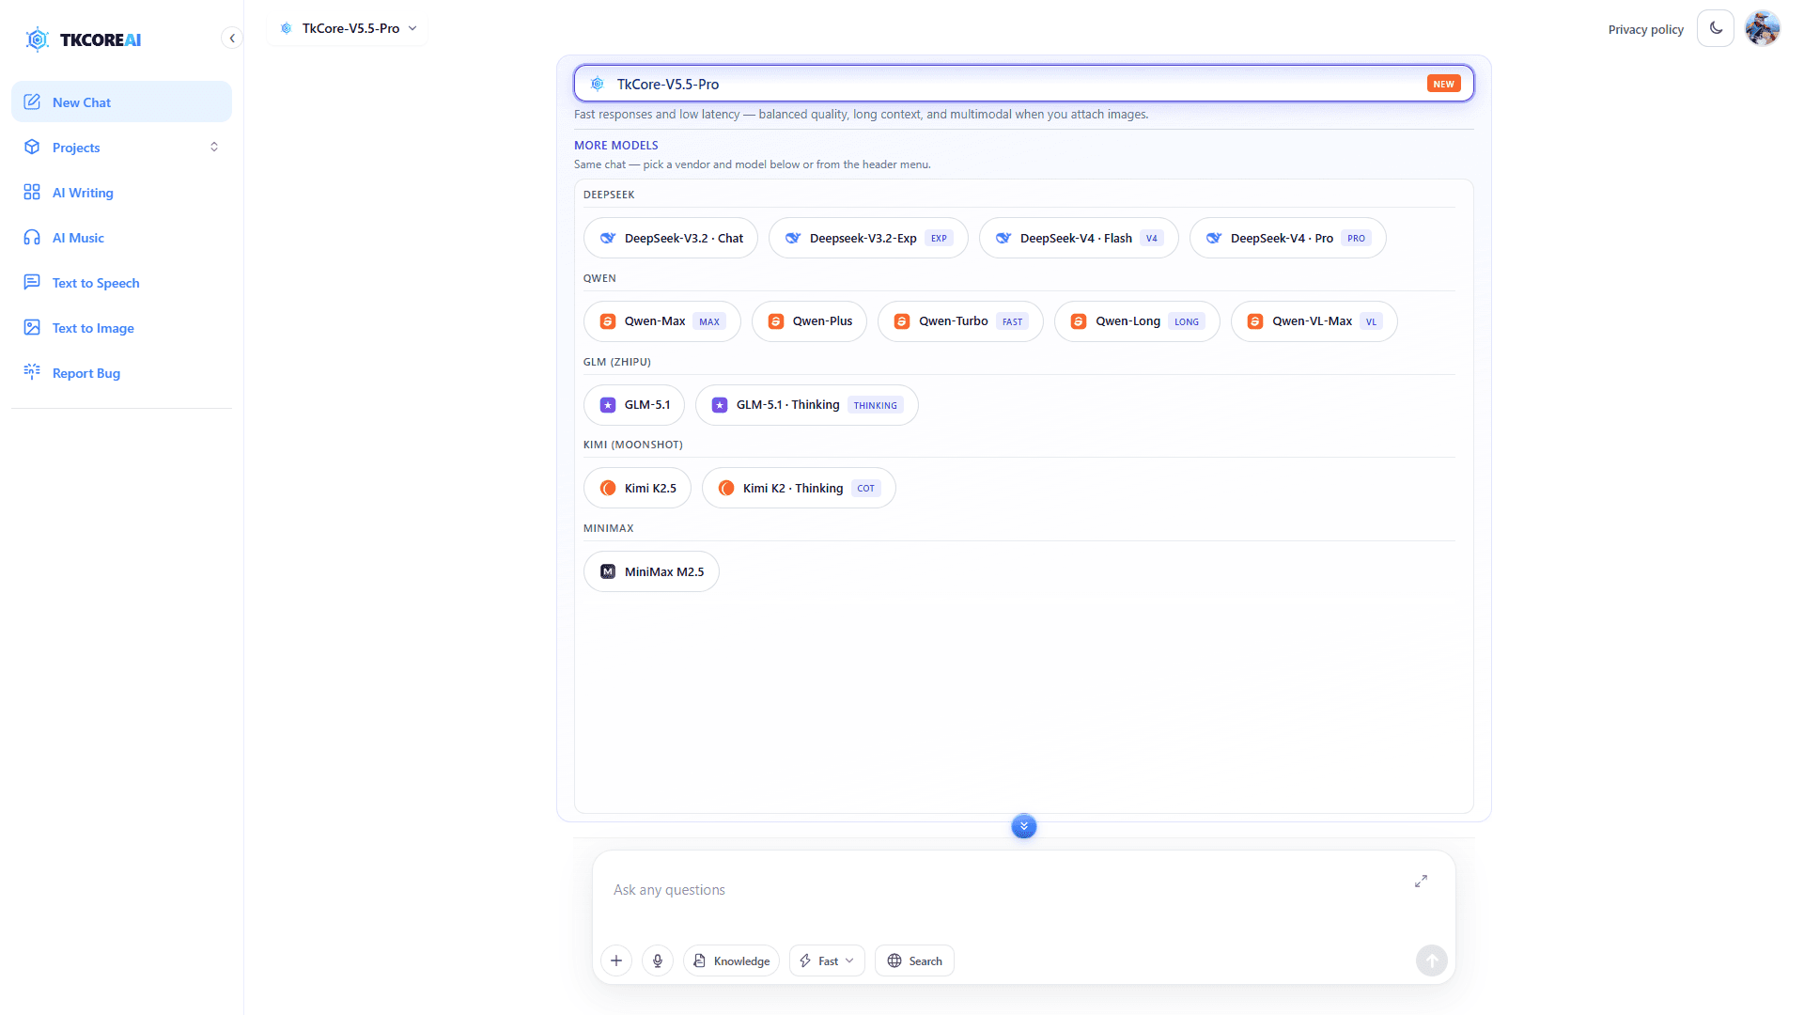Click the KIMI (MOONSHOT) vendor label
This screenshot has height=1015, width=1804.
(632, 445)
